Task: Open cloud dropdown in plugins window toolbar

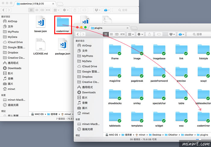Action: point(181,34)
